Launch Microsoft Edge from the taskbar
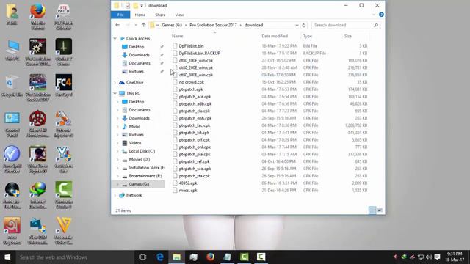This screenshot has height=264, width=470. click(x=160, y=257)
